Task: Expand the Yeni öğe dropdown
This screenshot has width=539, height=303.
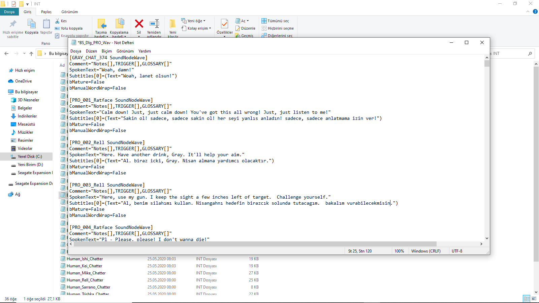Action: 193,21
